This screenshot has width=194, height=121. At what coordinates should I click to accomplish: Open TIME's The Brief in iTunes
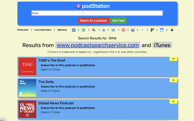tap(50, 69)
